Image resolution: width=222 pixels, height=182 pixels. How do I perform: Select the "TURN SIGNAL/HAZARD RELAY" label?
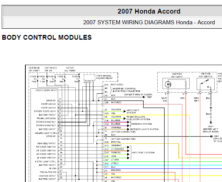[104, 77]
